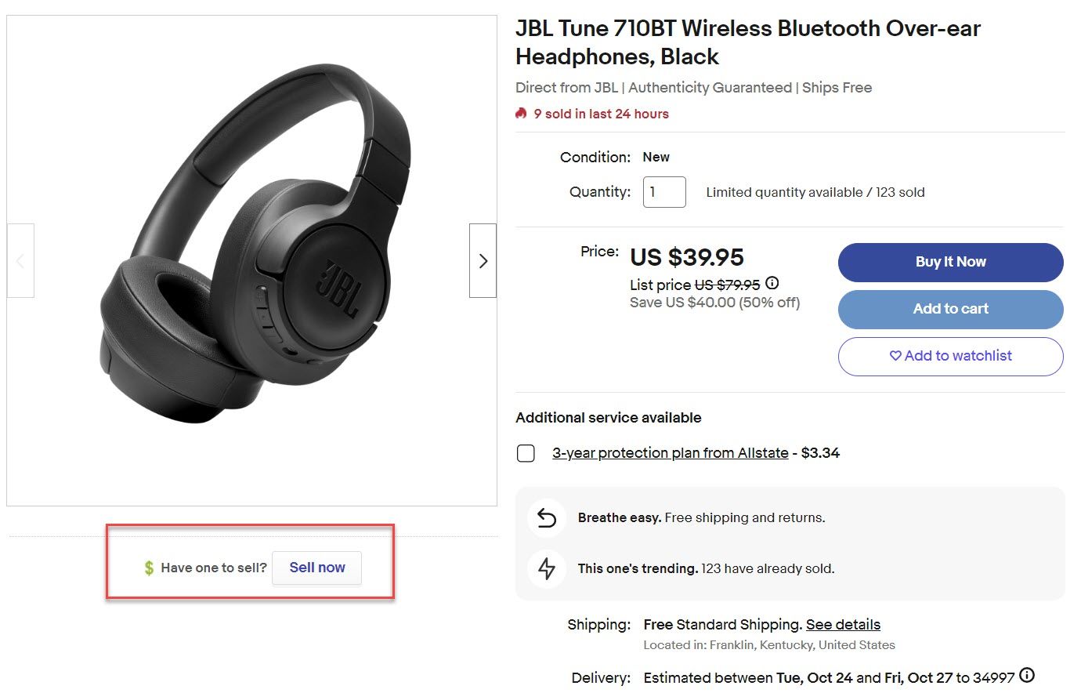Click the US $39.95 price
1081x693 pixels.
687,257
